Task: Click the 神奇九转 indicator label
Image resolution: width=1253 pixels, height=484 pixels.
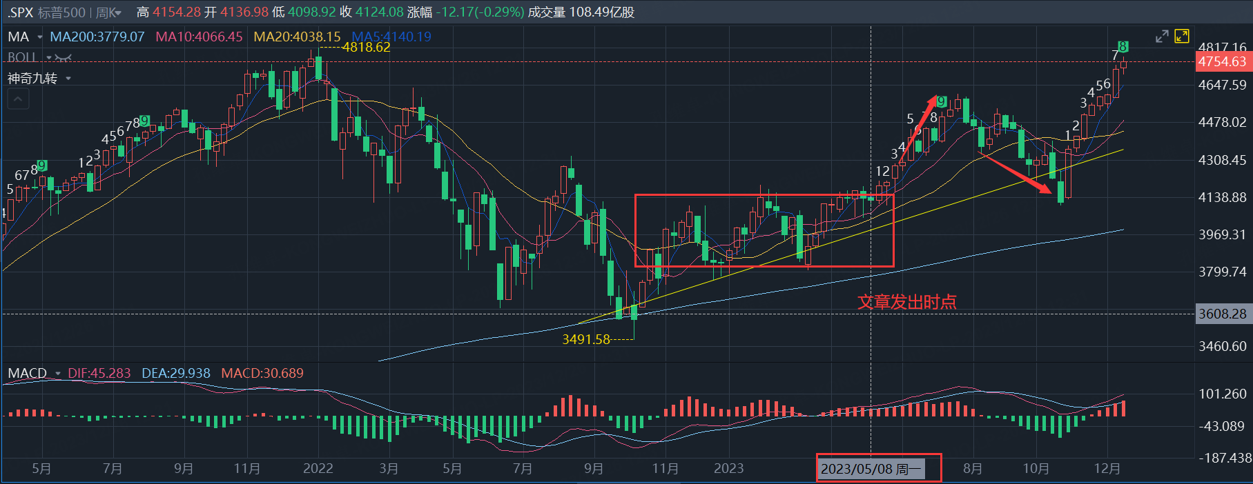Action: pyautogui.click(x=32, y=79)
